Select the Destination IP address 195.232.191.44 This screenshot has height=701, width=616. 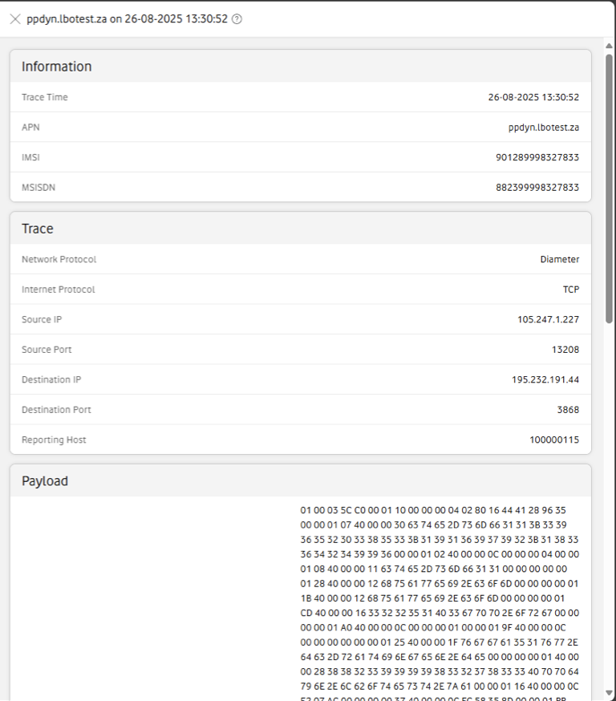coord(545,379)
